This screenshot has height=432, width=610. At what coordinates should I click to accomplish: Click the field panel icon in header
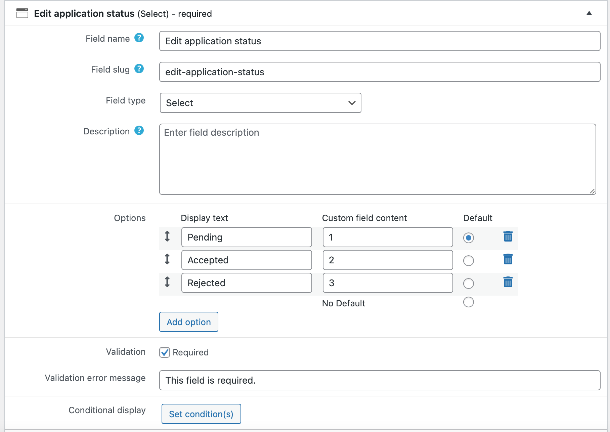[x=22, y=13]
